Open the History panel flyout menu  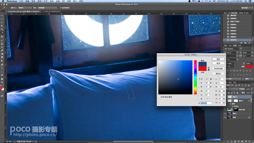(x=252, y=13)
